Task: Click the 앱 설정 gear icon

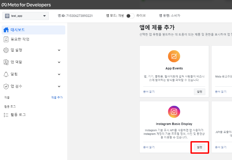Action: click(6, 50)
